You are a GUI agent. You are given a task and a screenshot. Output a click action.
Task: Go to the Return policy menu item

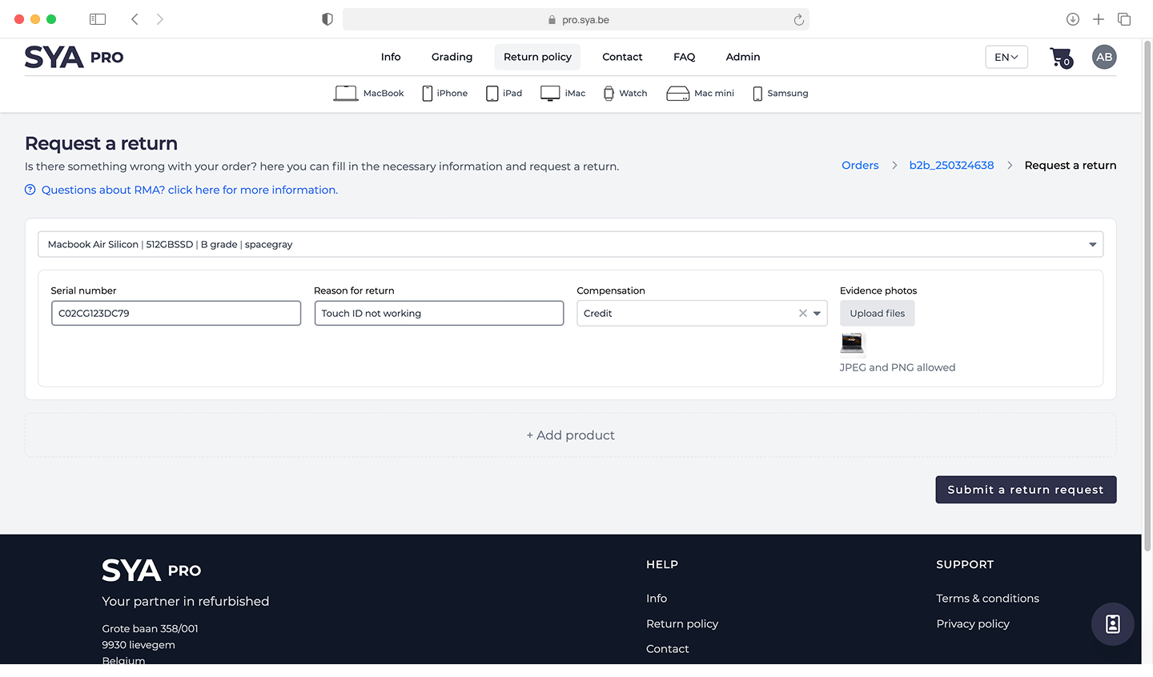coord(537,57)
